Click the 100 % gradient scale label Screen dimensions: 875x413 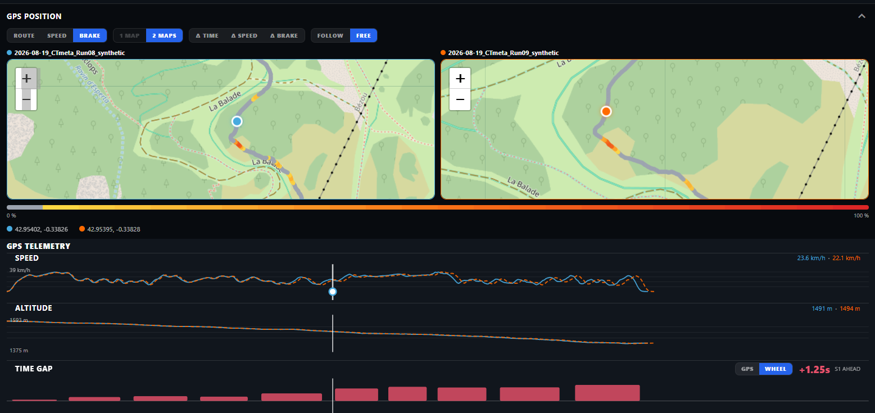pyautogui.click(x=860, y=216)
